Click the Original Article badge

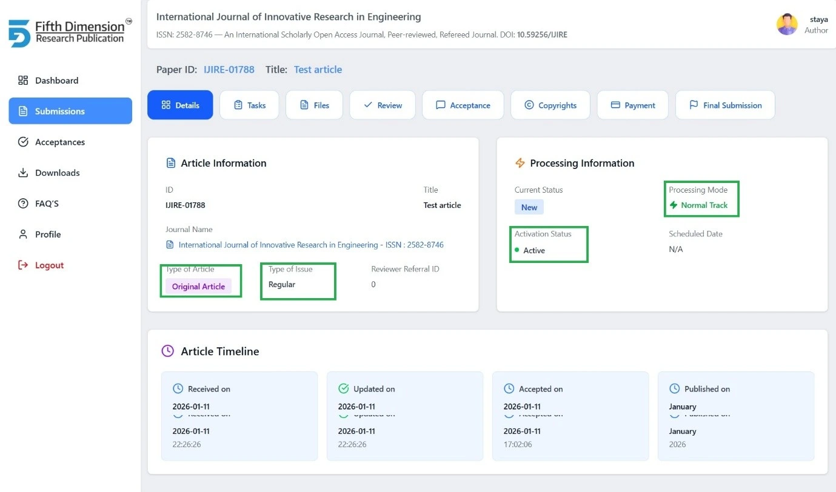click(198, 287)
